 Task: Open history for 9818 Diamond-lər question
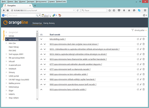pyautogui.click(x=138, y=59)
